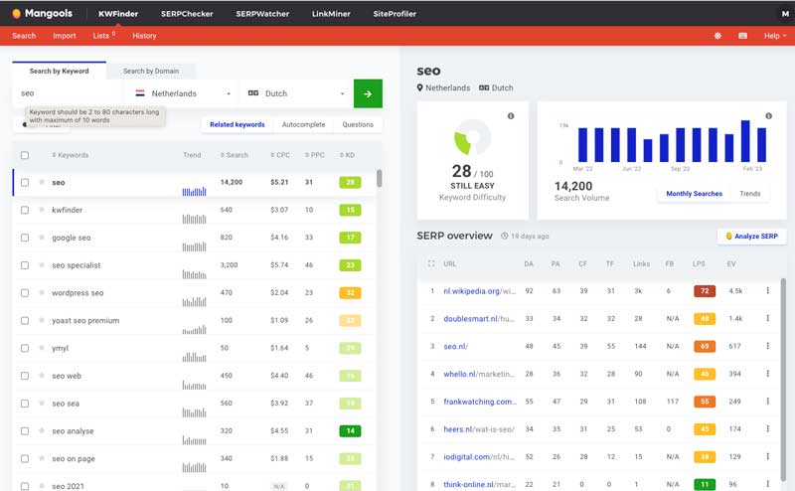Show Autocomplete keyword suggestions
795x491 pixels.
303,124
